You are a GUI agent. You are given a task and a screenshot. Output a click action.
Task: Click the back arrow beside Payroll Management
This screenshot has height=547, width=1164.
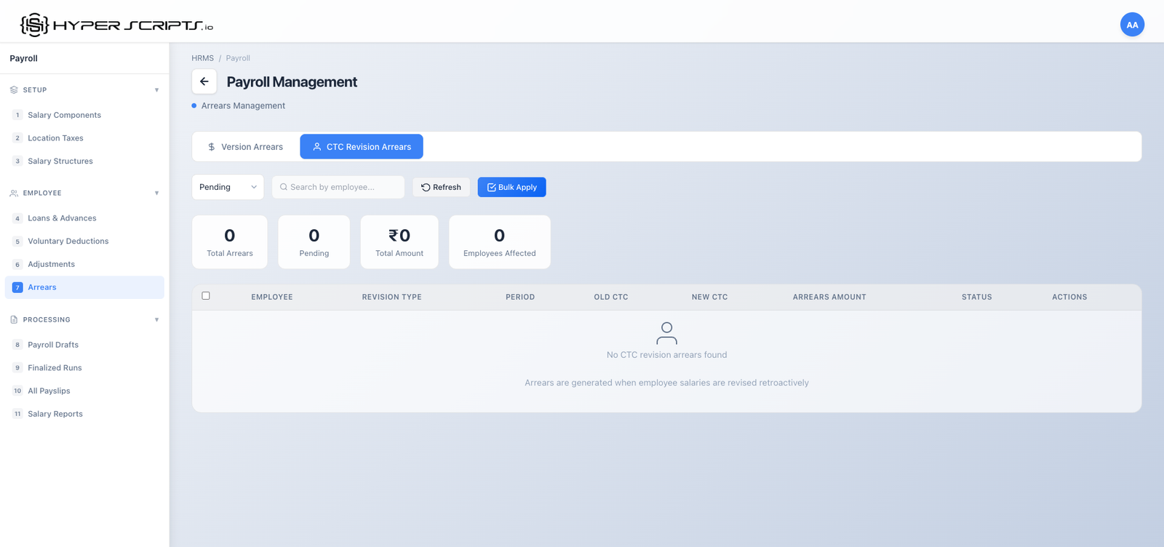pyautogui.click(x=204, y=81)
